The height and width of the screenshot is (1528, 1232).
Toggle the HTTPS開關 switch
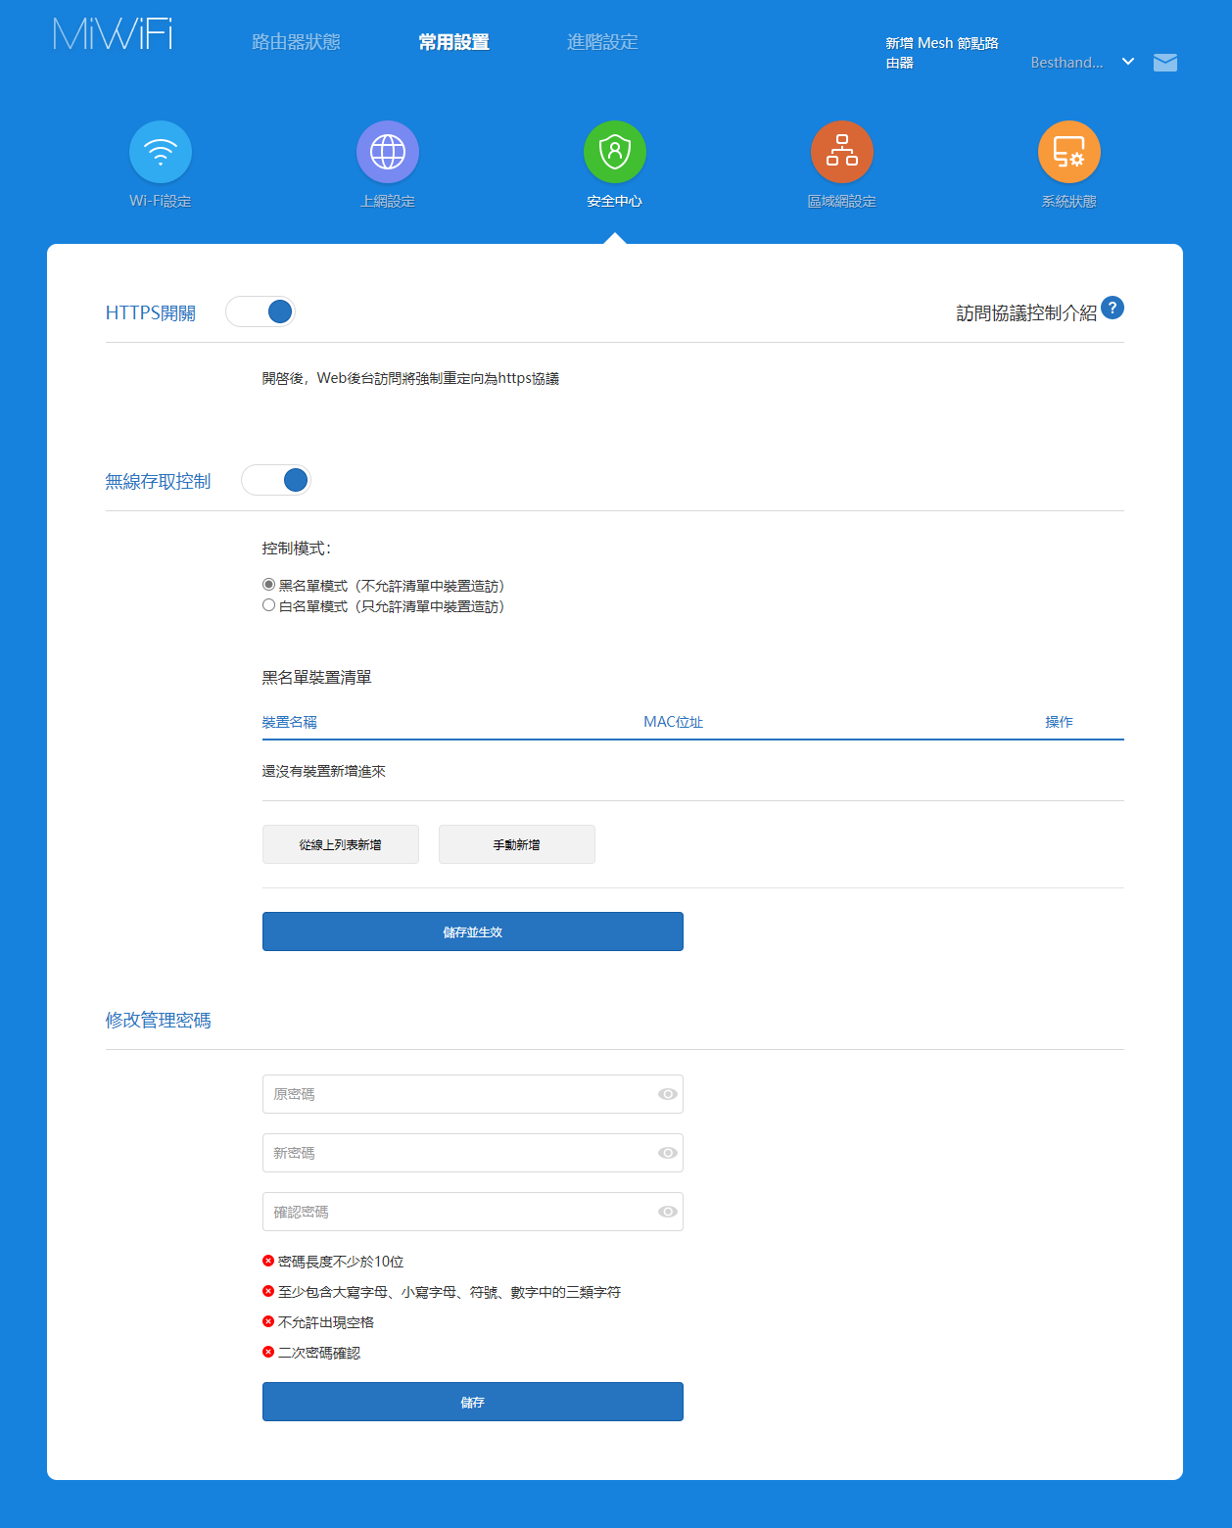pos(261,311)
